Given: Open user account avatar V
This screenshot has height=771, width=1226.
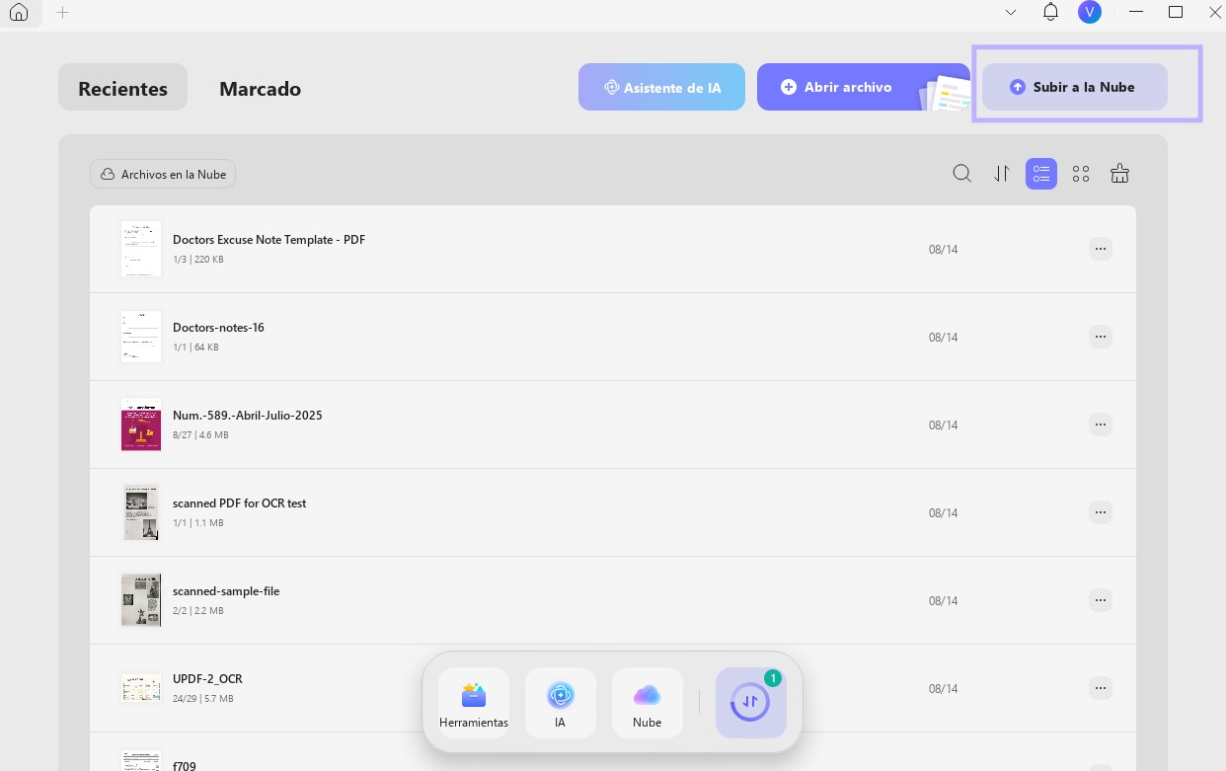Looking at the screenshot, I should click(x=1090, y=12).
